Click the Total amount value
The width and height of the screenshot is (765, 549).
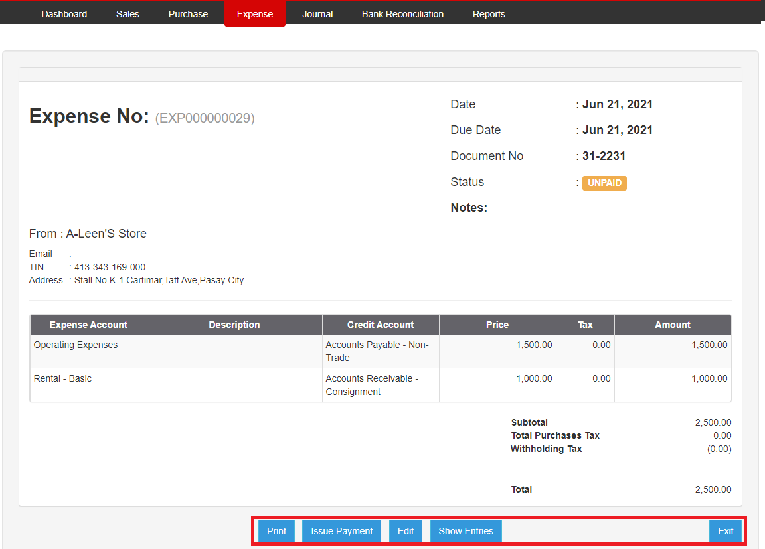pyautogui.click(x=715, y=489)
